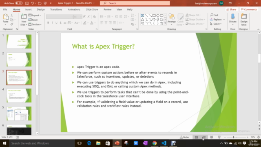The width and height of the screenshot is (261, 147).
Task: Switch to the Animations tab
Action: tap(74, 9)
